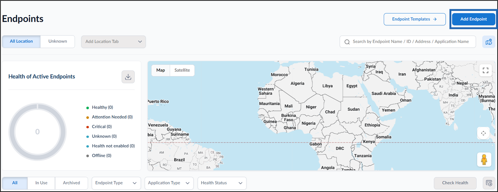Click the Critical red legend dot
Viewport: 498px width, 192px height.
(x=87, y=127)
